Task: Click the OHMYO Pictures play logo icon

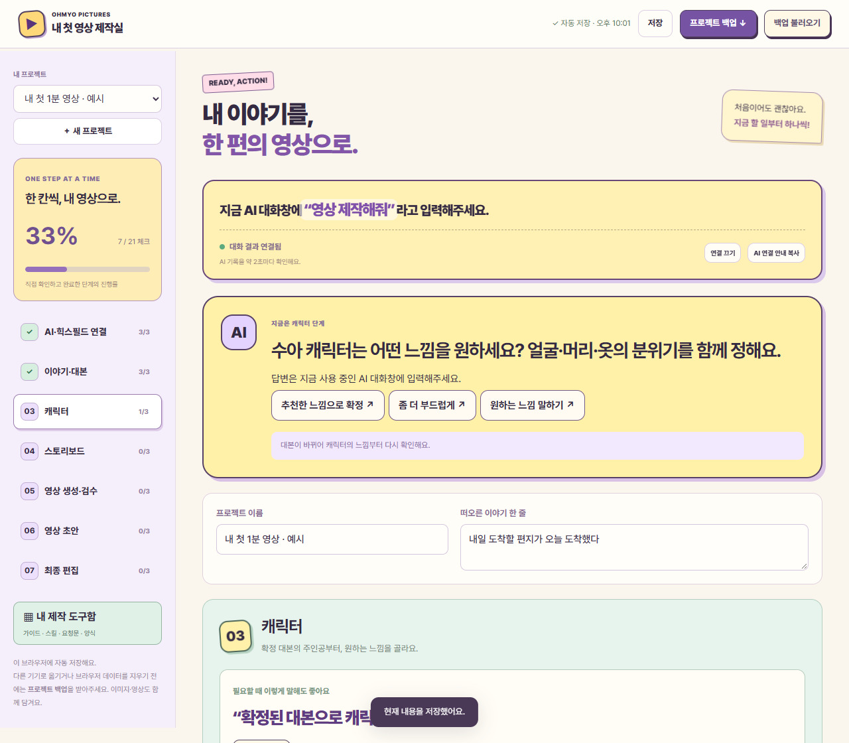Action: pos(31,24)
